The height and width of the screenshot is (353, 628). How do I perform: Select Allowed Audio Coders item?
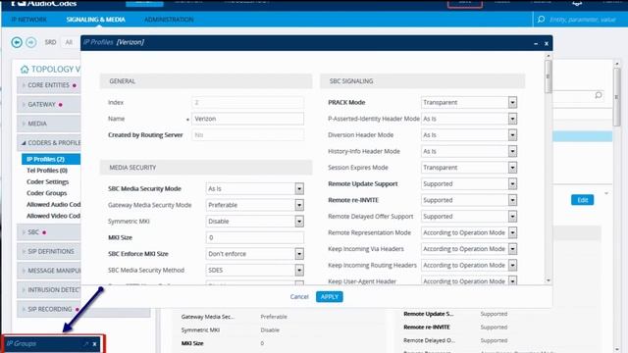tap(53, 205)
